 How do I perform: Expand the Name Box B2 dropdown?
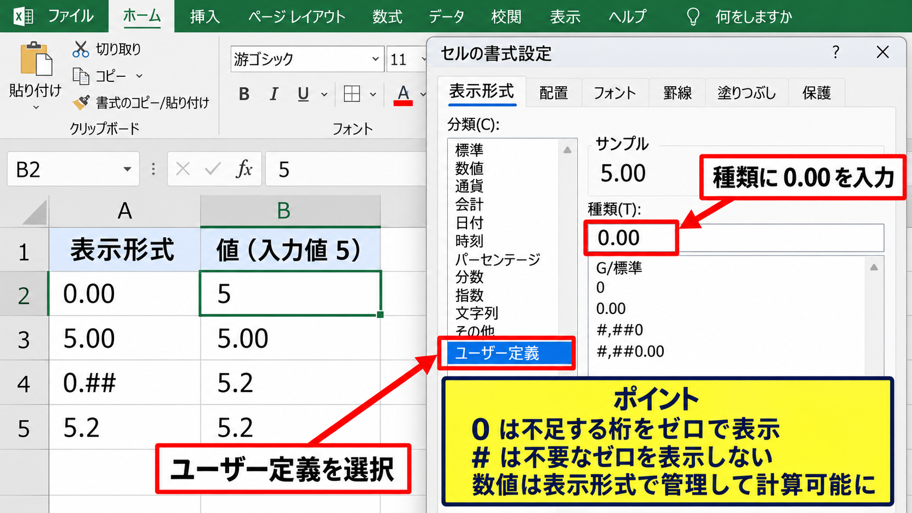click(x=127, y=169)
